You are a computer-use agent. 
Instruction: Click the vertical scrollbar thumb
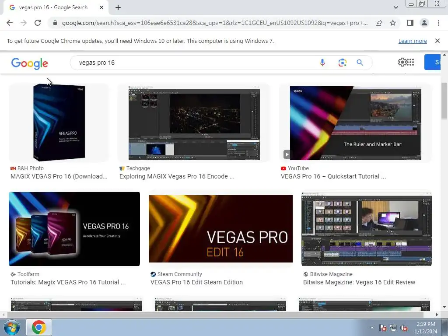444,101
